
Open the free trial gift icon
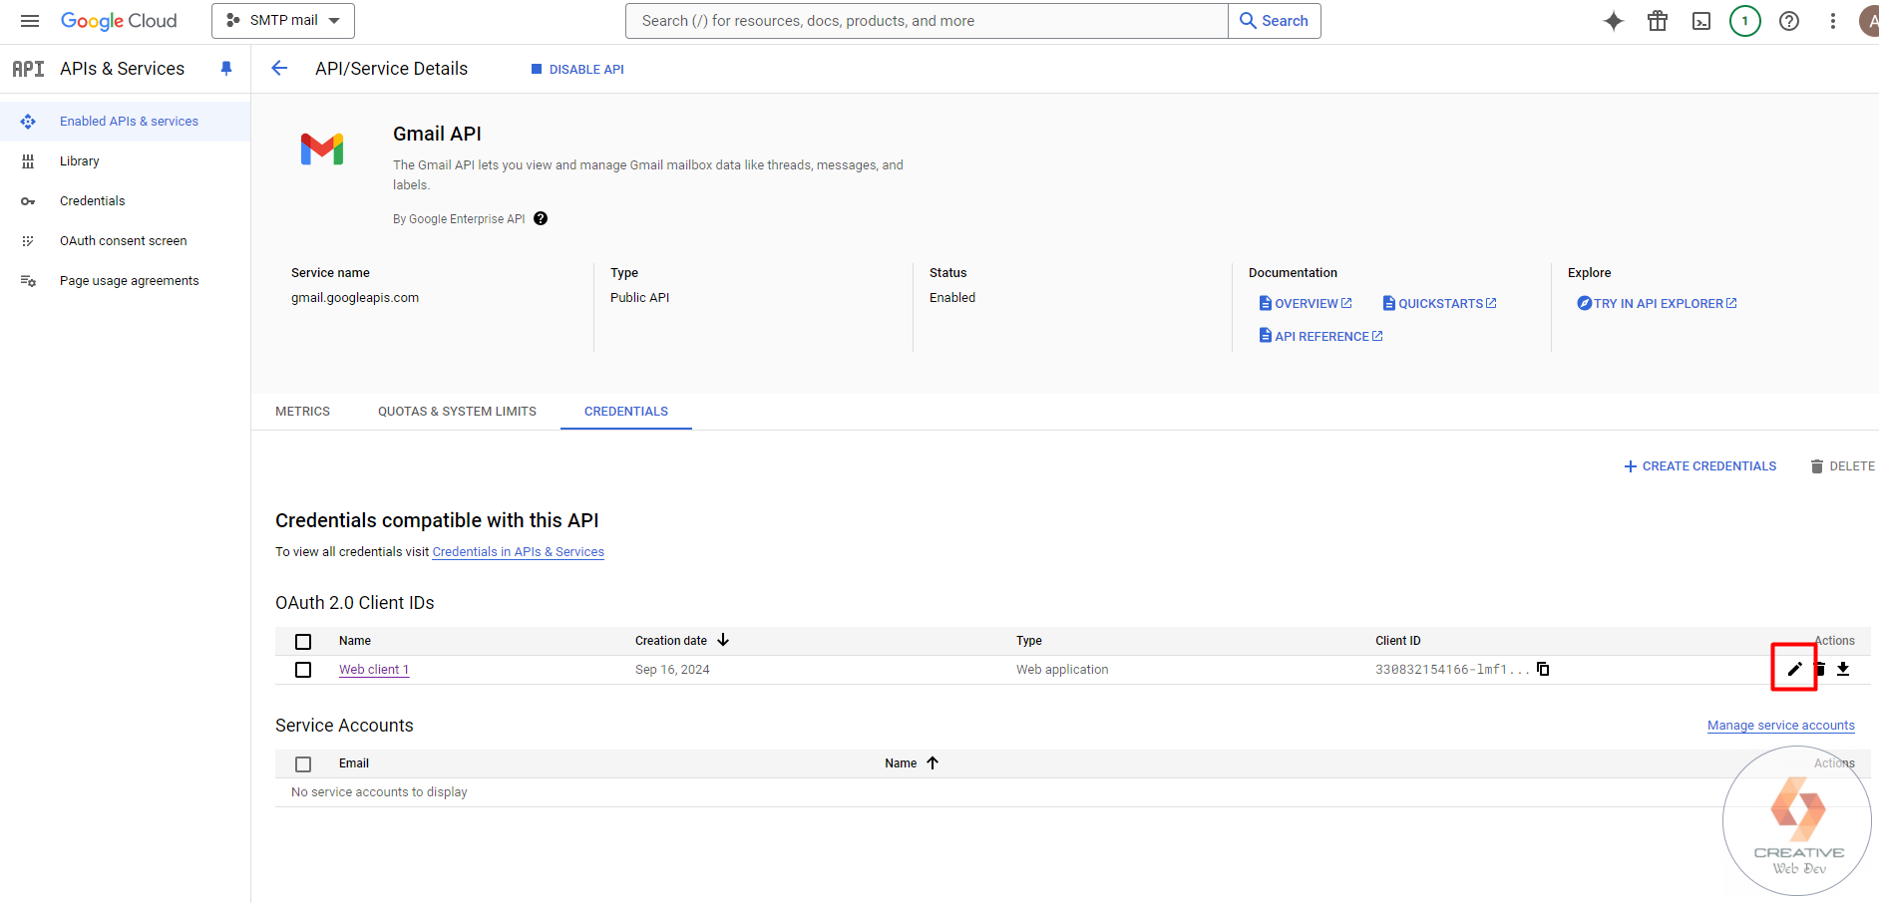point(1658,21)
